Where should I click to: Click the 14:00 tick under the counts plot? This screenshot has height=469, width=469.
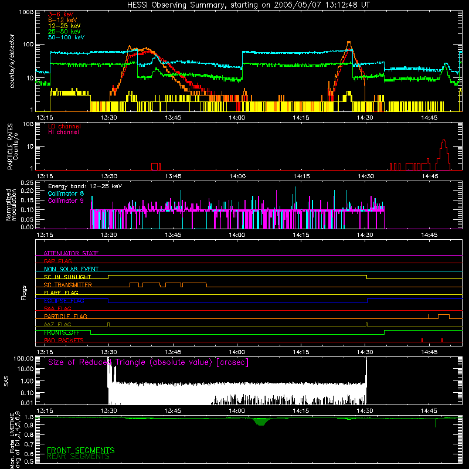coord(237,118)
